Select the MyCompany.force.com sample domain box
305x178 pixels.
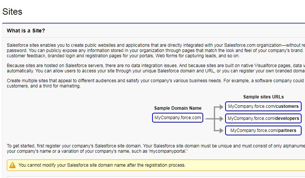(178, 118)
